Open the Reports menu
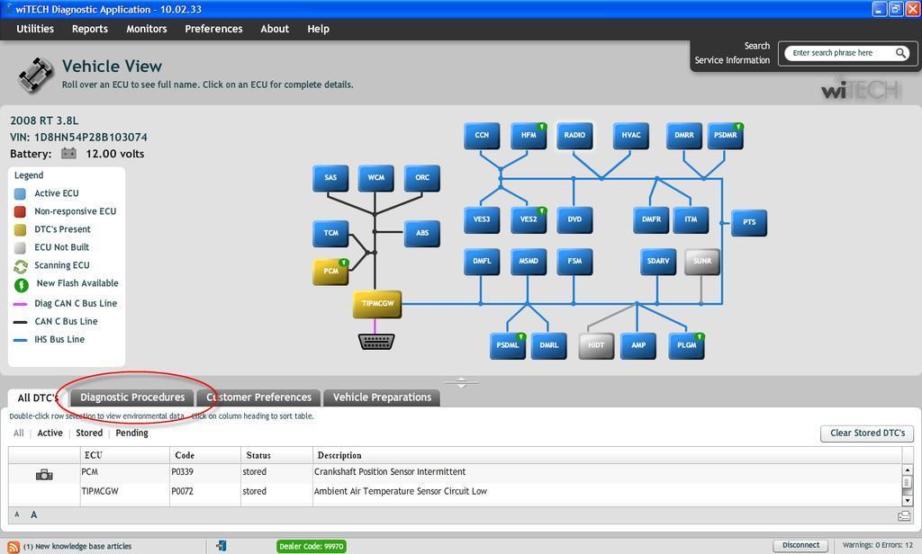The height and width of the screenshot is (554, 922). coord(89,29)
